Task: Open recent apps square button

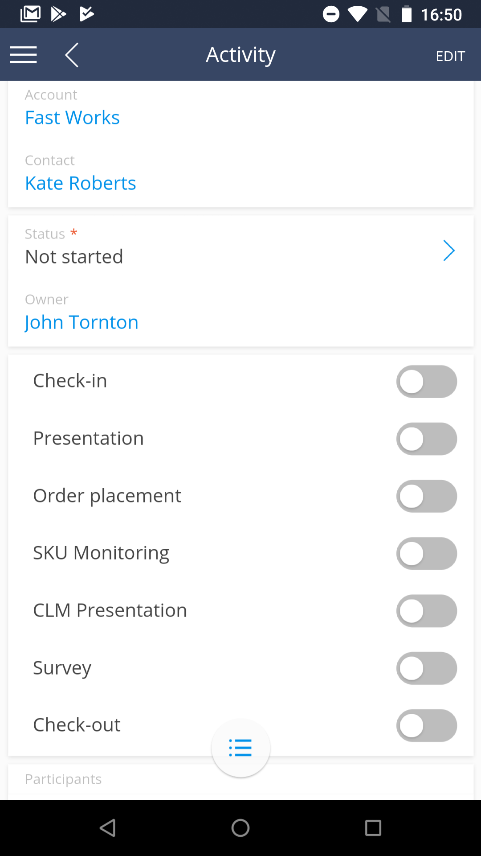Action: (x=373, y=828)
